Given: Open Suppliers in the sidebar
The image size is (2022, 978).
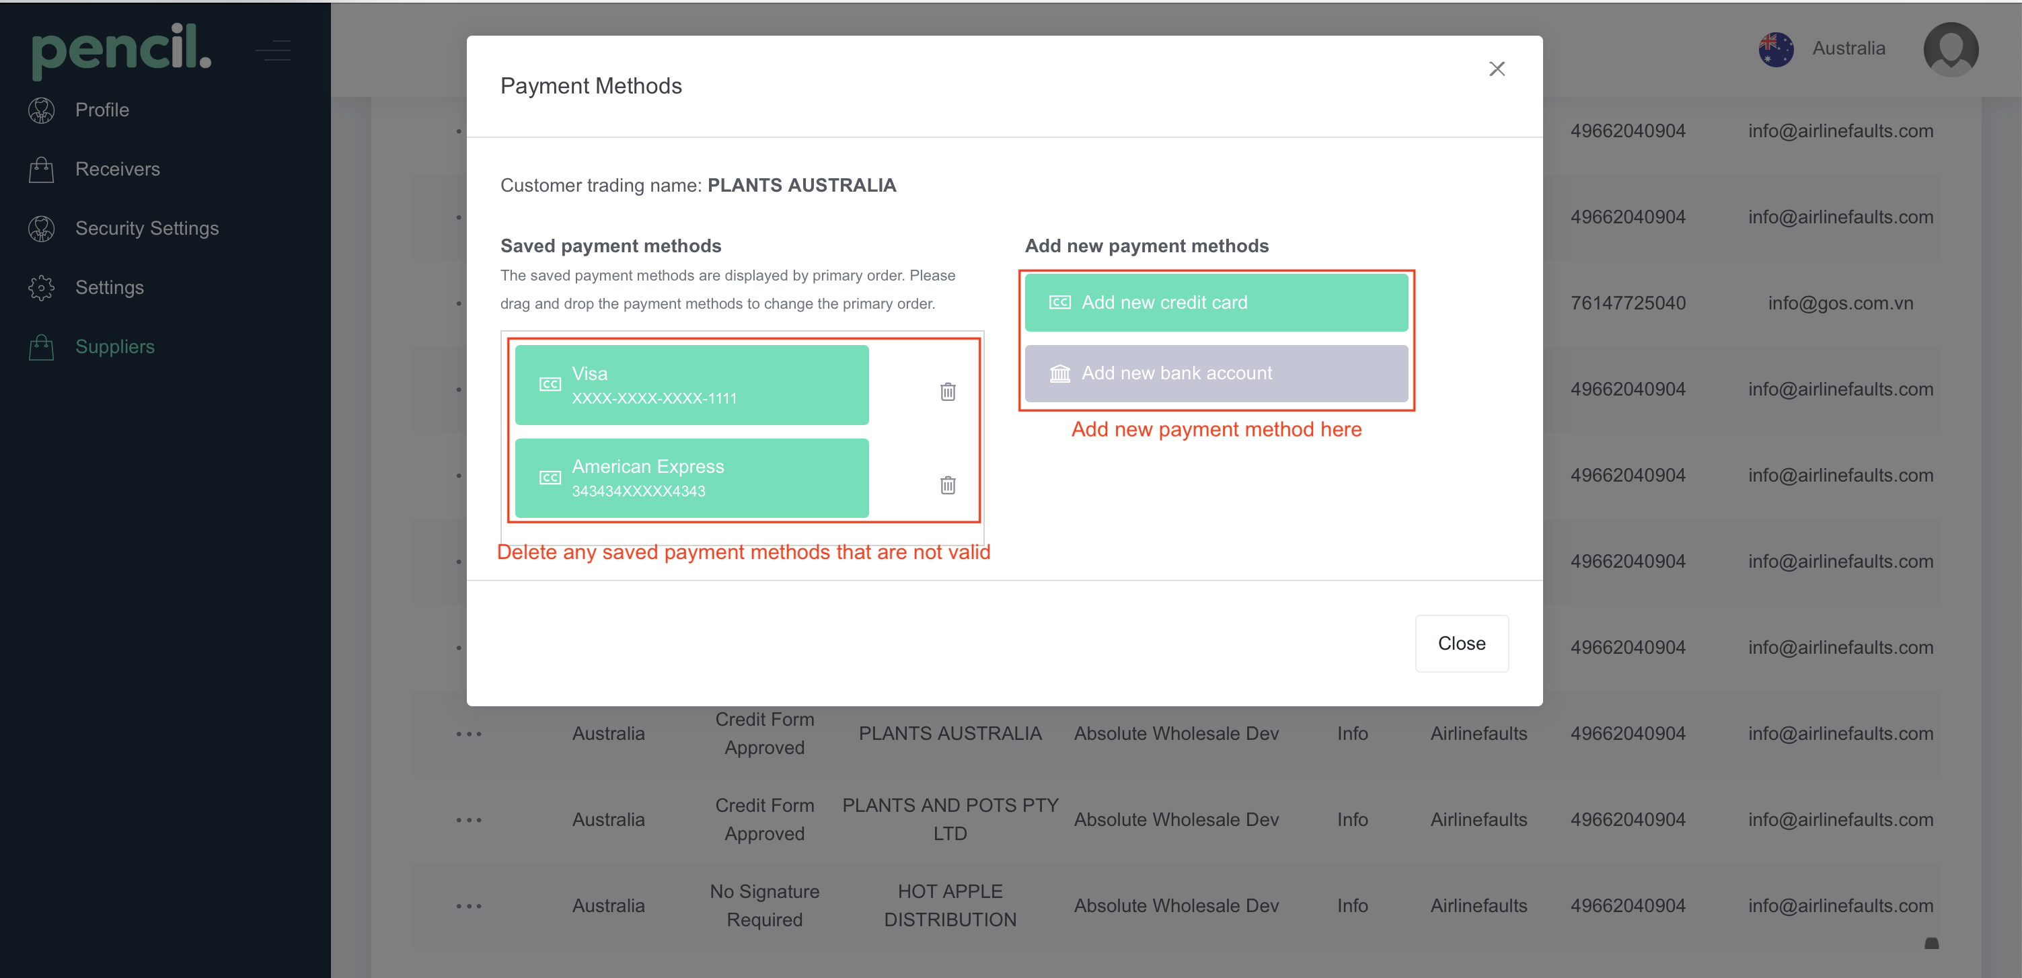Looking at the screenshot, I should (114, 346).
